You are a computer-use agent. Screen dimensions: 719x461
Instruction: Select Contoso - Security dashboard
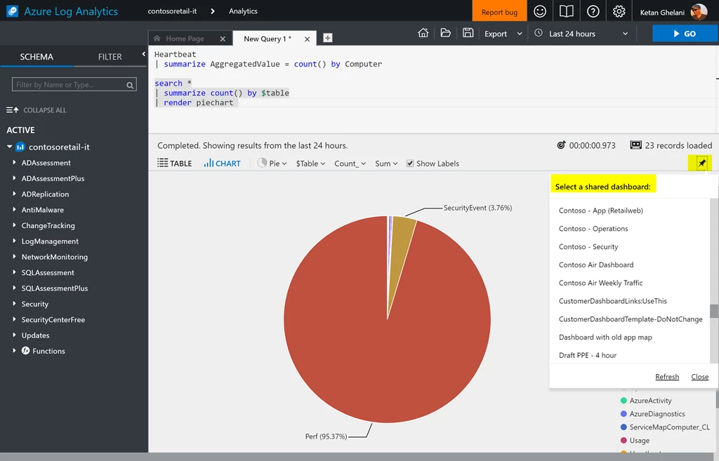coord(588,246)
